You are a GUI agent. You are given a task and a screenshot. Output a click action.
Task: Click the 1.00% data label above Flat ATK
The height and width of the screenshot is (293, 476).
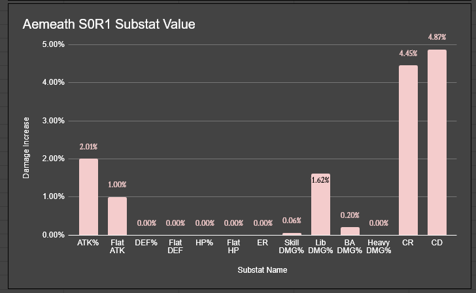point(117,185)
